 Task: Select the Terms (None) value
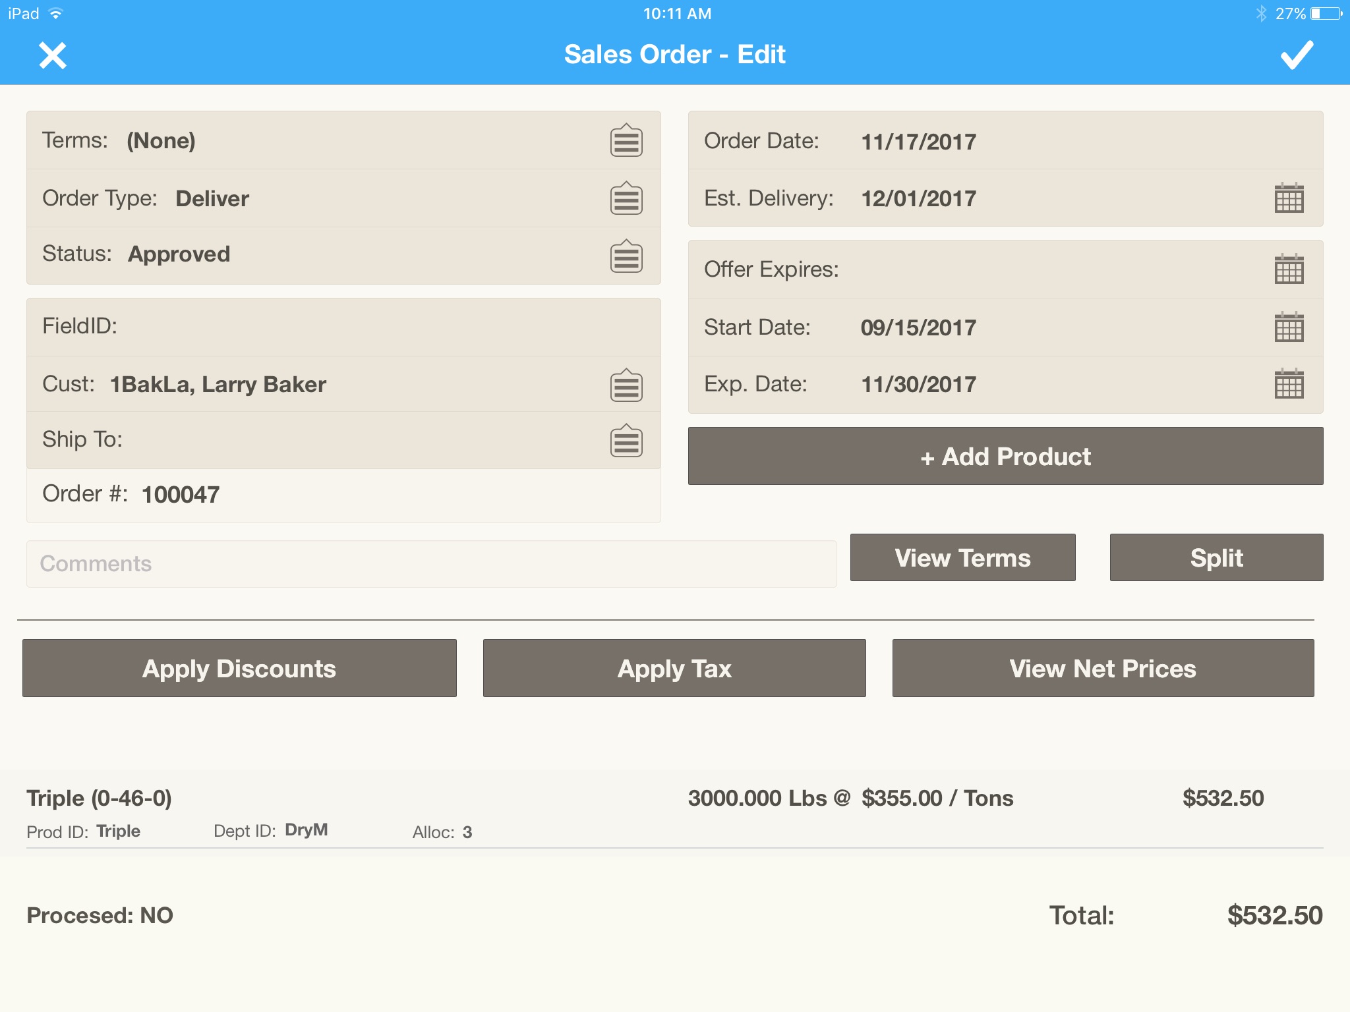[x=161, y=140]
